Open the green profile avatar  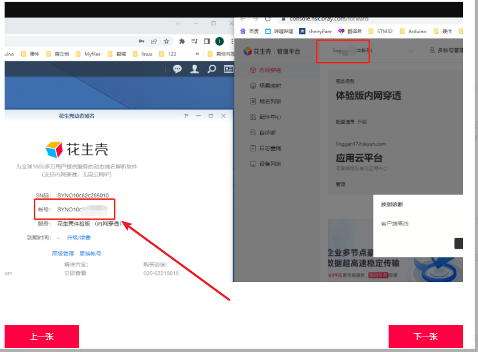[220, 41]
